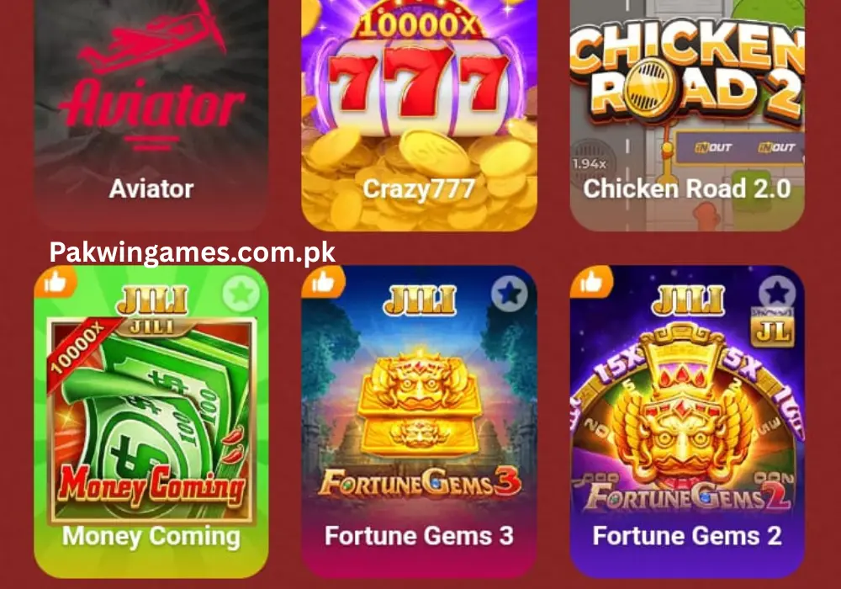Viewport: 841px width, 589px height.
Task: Click the Chicken Road 2.0 title label
Action: 687,188
